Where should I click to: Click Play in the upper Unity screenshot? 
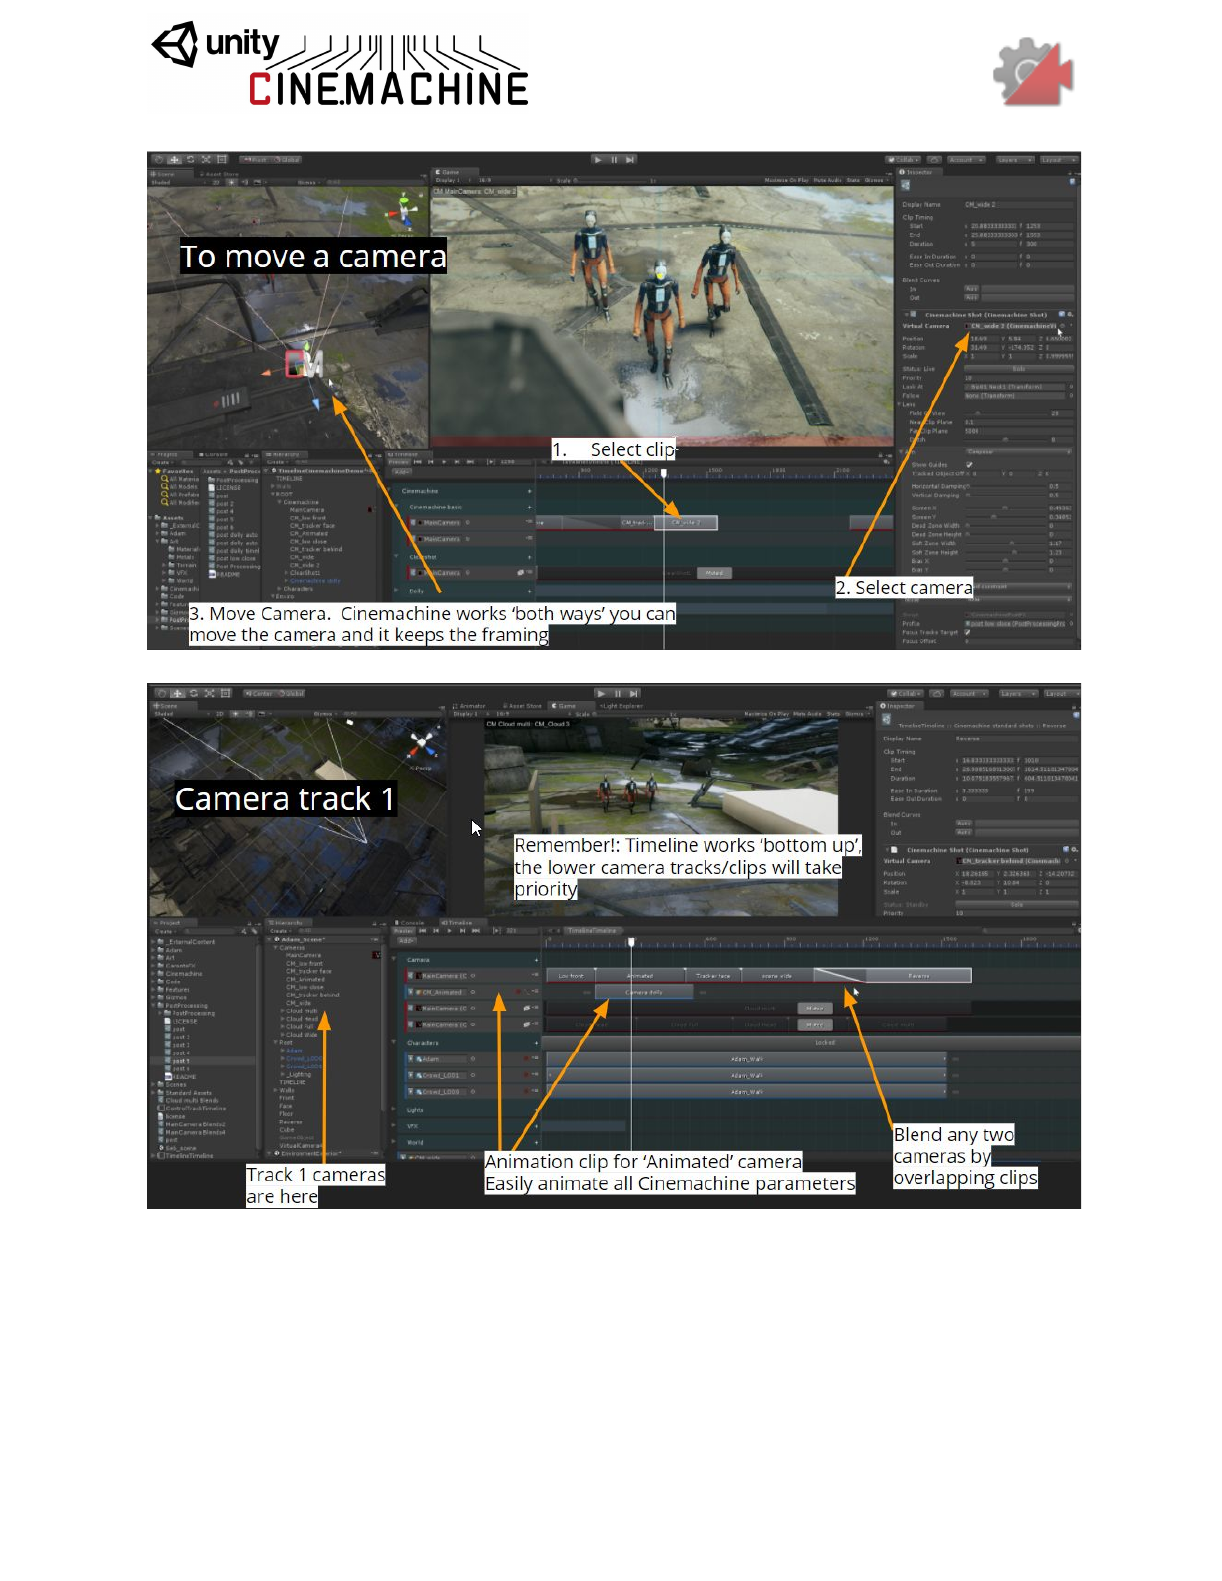(x=598, y=159)
